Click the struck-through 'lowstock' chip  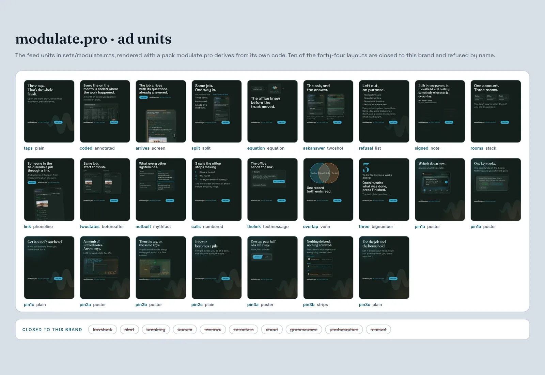click(x=103, y=330)
